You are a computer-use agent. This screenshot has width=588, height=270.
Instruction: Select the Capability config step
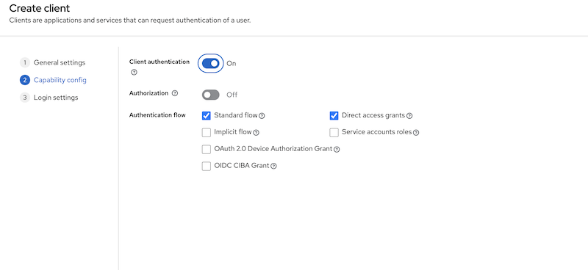point(53,80)
